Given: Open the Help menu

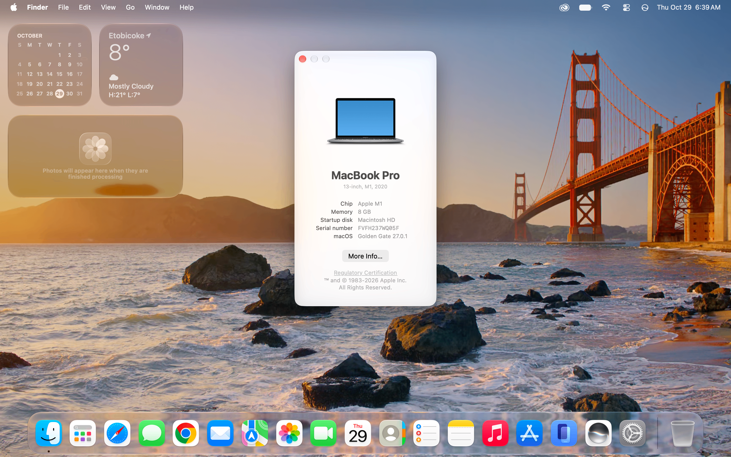Looking at the screenshot, I should coord(186,7).
